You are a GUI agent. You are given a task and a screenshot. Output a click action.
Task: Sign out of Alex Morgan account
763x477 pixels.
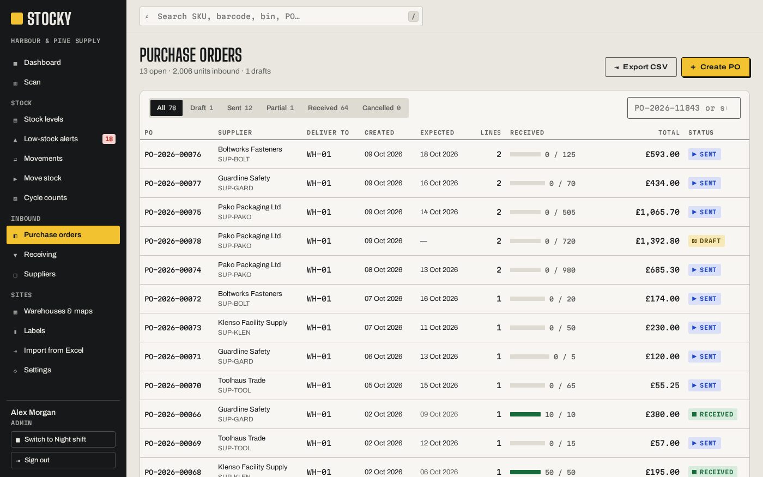(63, 460)
